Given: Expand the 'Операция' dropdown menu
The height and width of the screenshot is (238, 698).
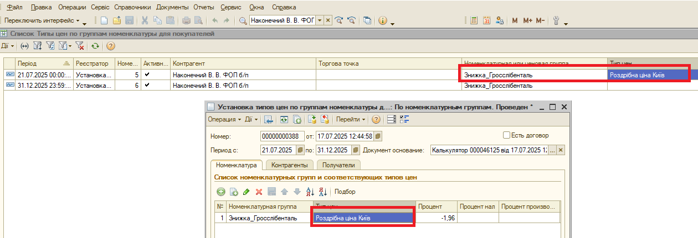Looking at the screenshot, I should pyautogui.click(x=224, y=119).
